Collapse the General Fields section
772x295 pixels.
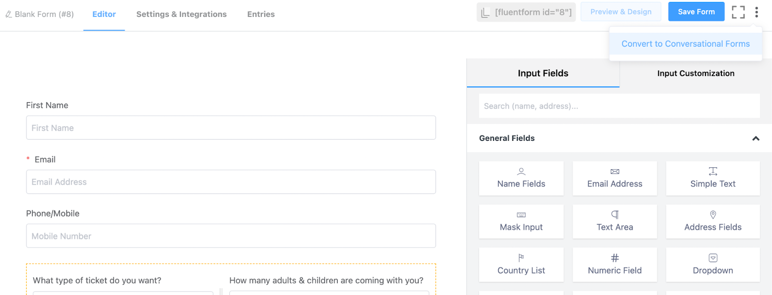[756, 138]
